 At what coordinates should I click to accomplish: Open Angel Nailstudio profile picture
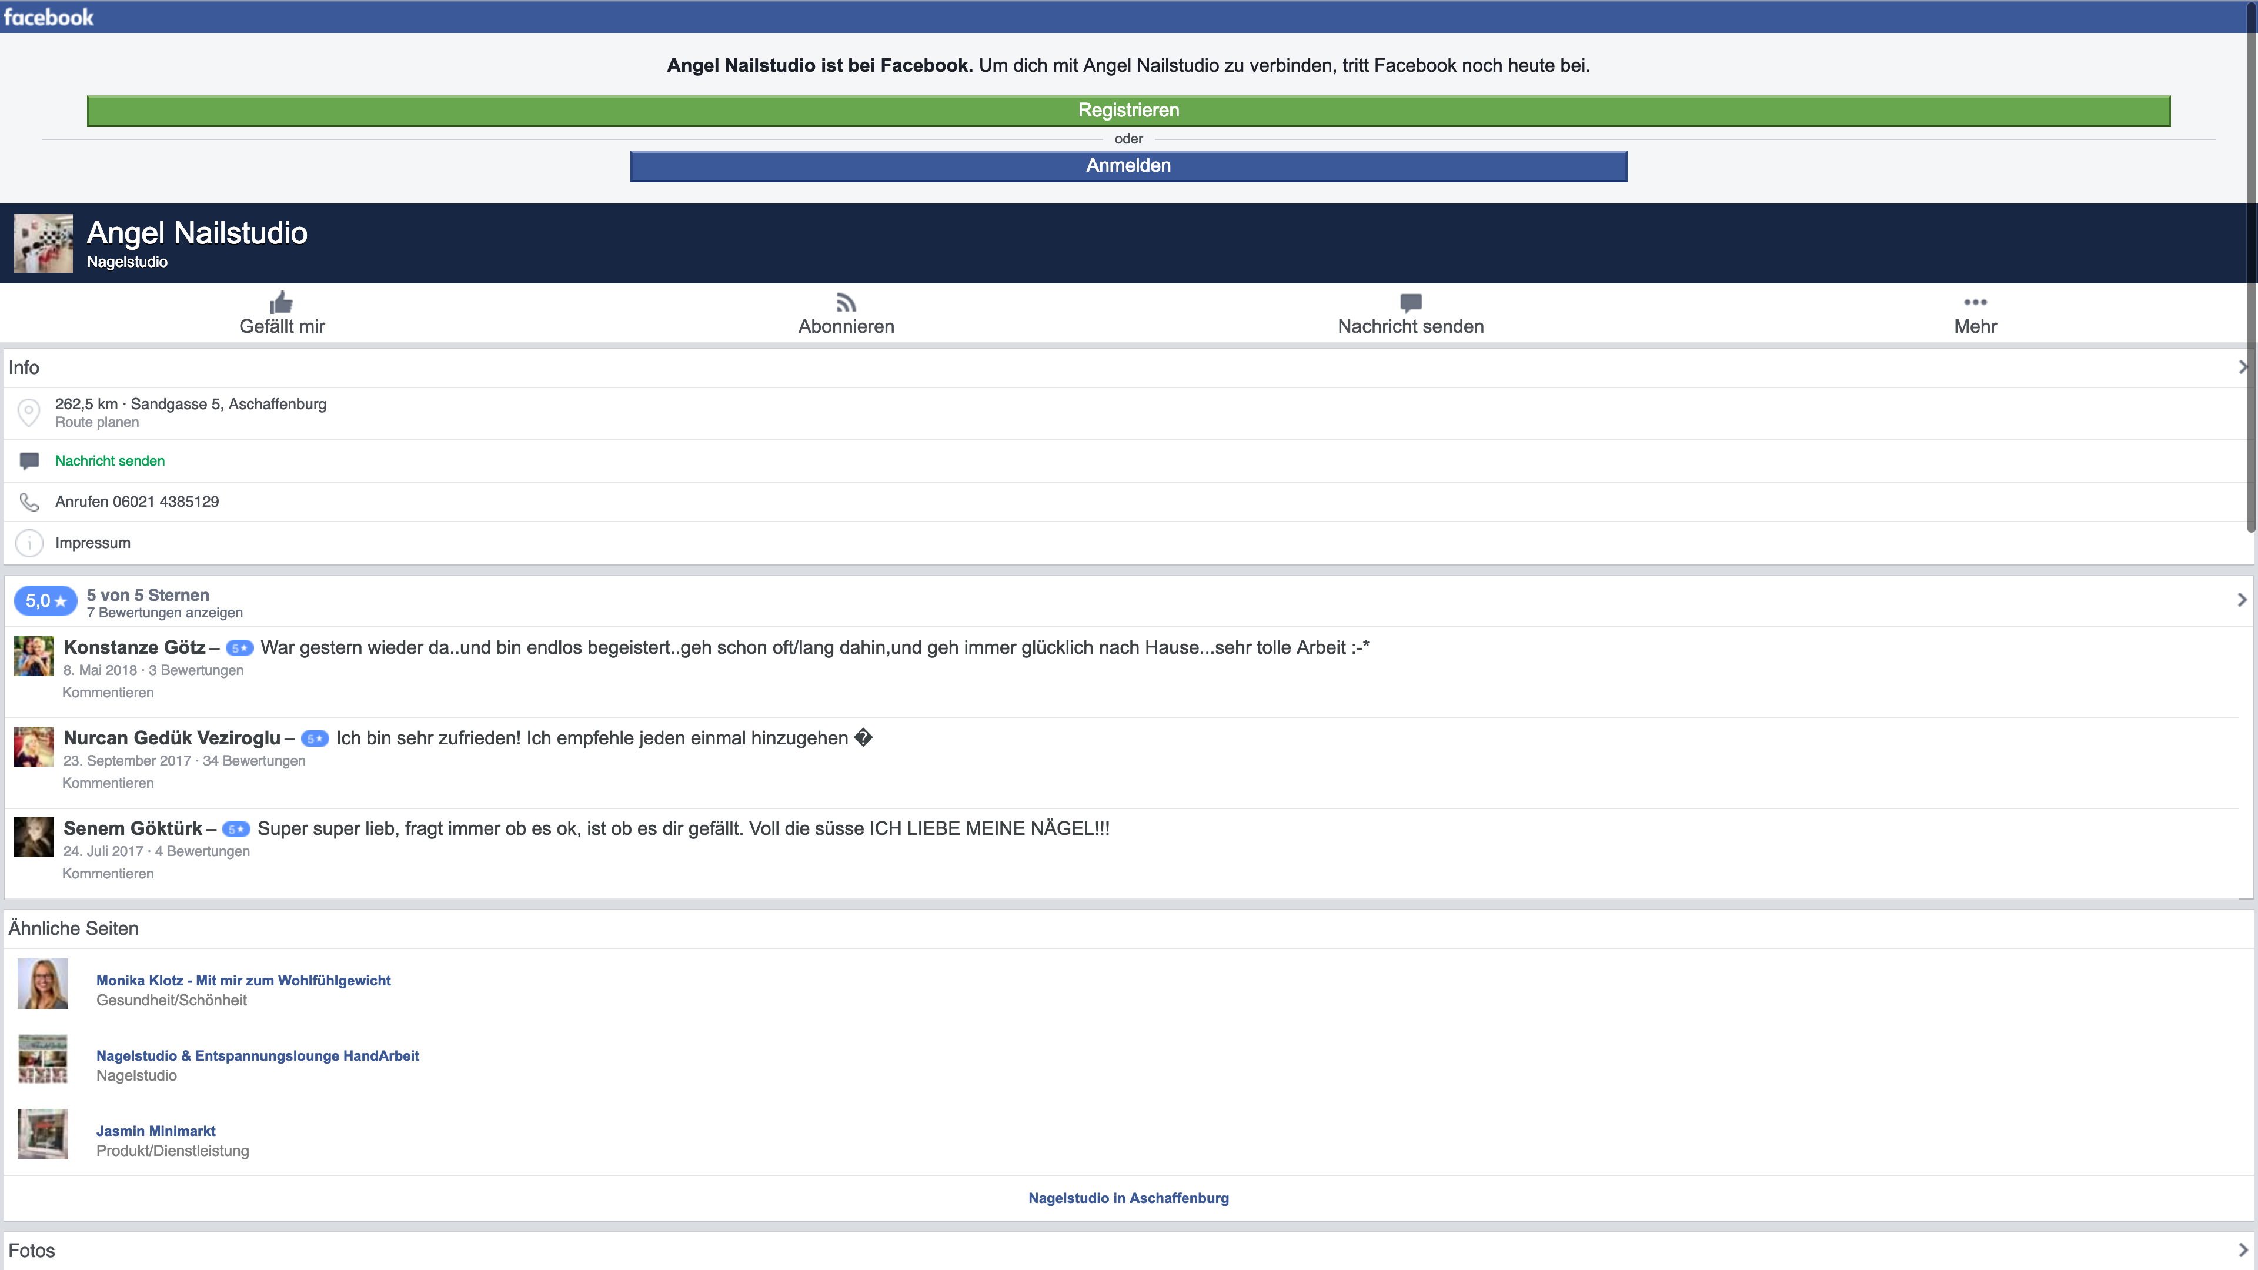pos(43,243)
